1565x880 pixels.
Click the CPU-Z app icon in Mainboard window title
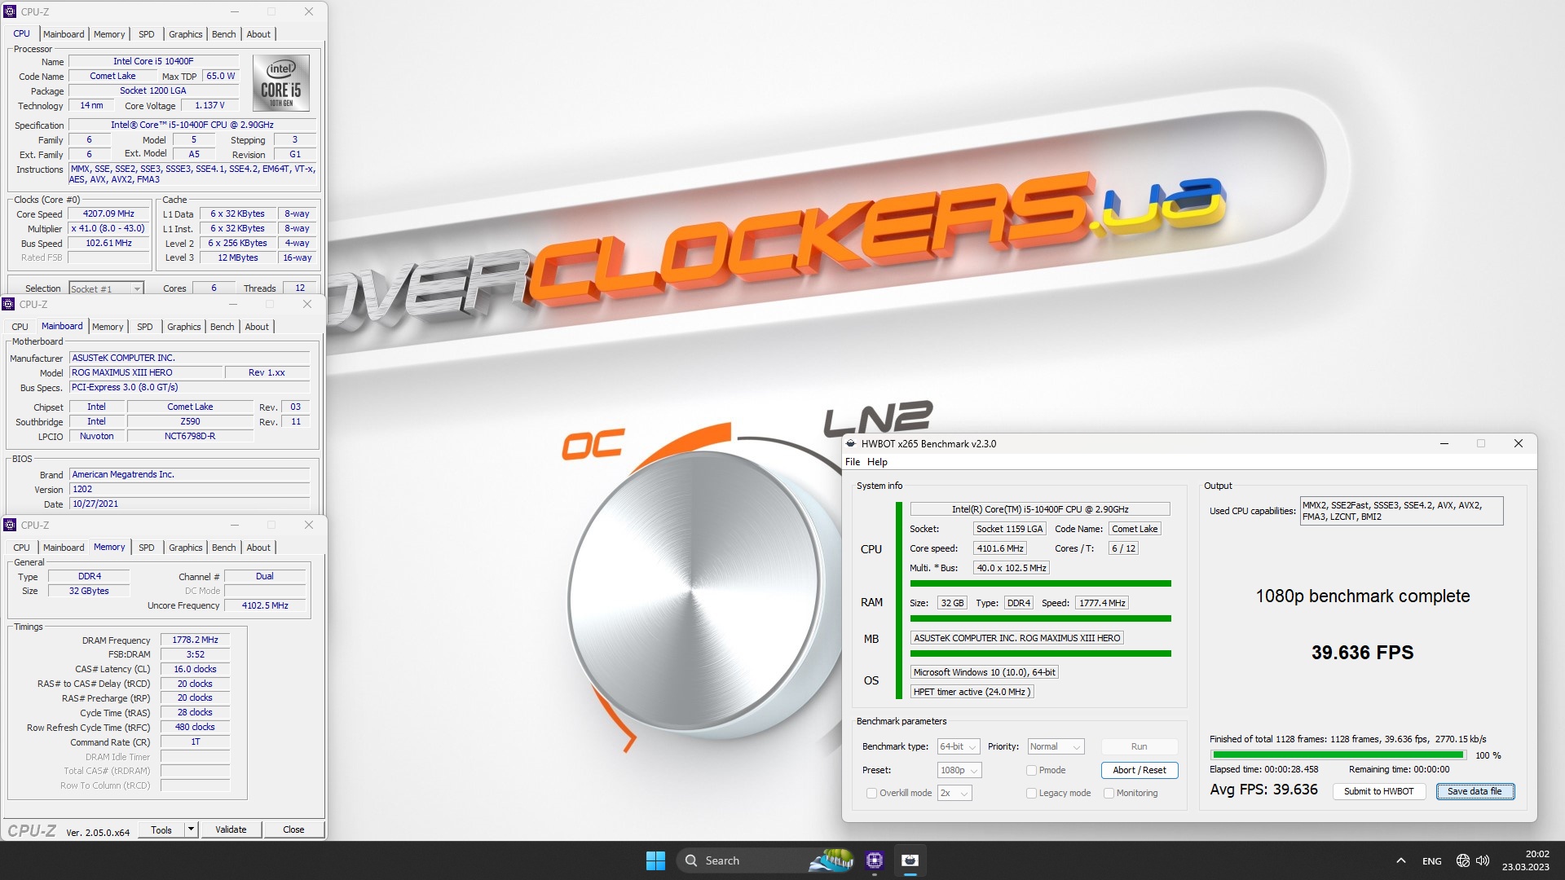click(x=8, y=304)
